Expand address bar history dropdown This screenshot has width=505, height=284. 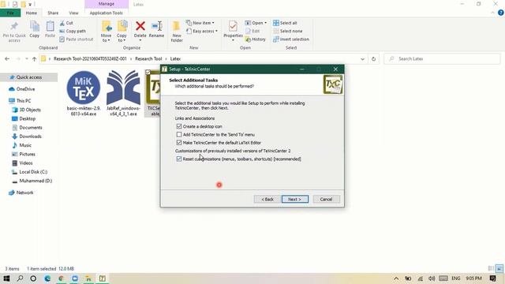pos(362,59)
